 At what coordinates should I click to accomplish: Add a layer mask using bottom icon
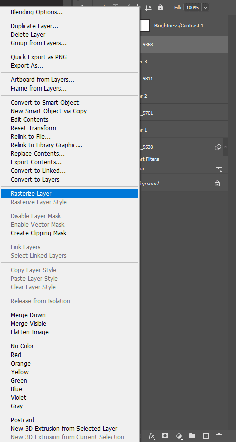(165, 436)
